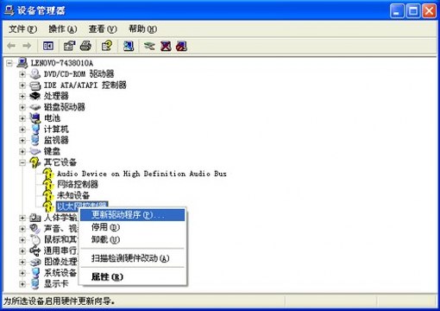Expand the 显示卡 category
The height and width of the screenshot is (311, 440).
22,284
